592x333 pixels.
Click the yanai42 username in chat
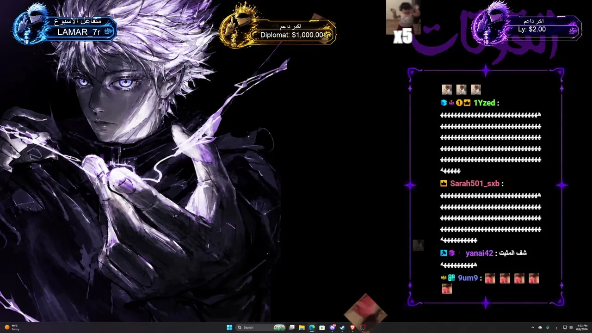tap(479, 253)
